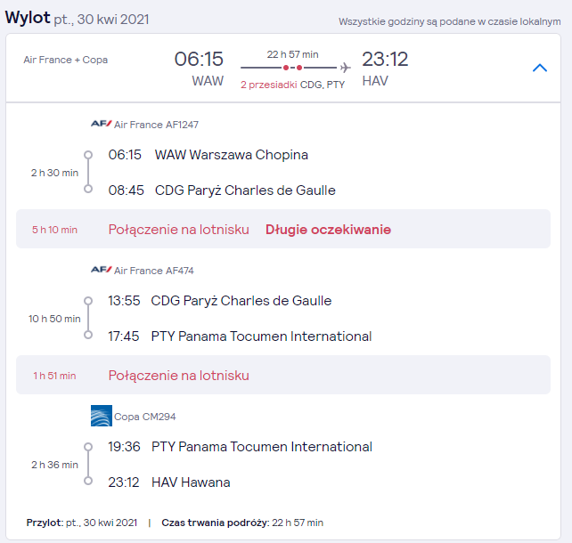Click the Copa airline logo next to CM294
572x543 pixels.
[x=102, y=416]
